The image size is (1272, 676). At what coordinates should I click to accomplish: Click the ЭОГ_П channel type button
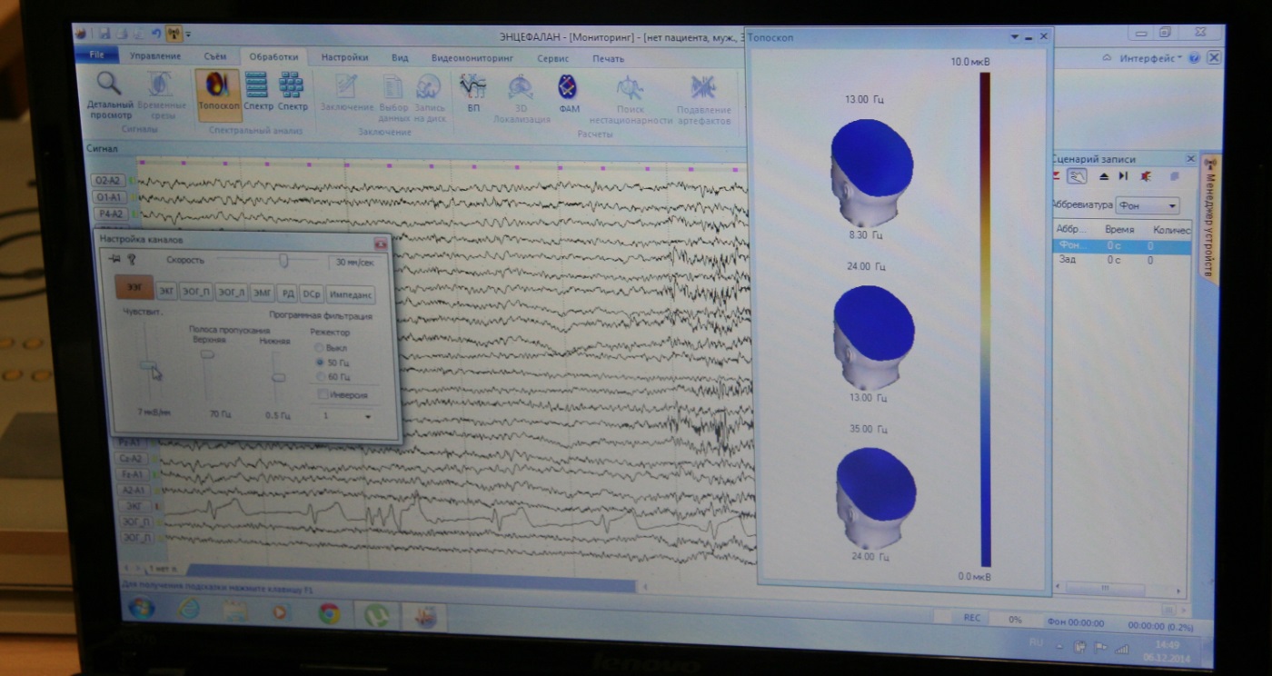pyautogui.click(x=196, y=293)
